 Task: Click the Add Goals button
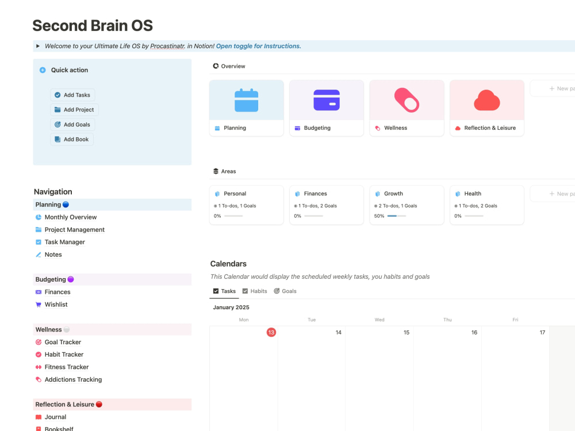click(72, 125)
